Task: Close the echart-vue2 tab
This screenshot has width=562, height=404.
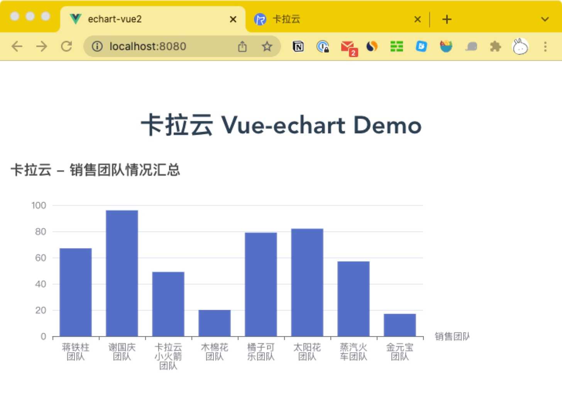Action: click(x=233, y=19)
